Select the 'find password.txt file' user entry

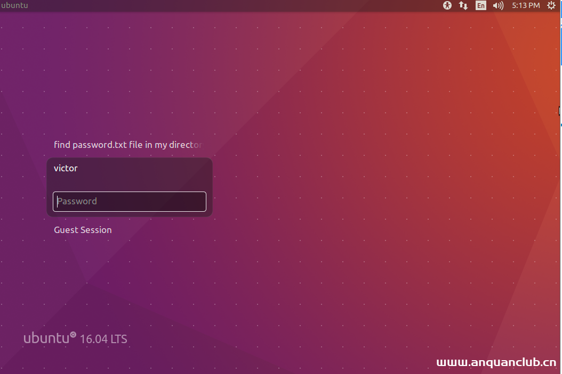point(128,145)
